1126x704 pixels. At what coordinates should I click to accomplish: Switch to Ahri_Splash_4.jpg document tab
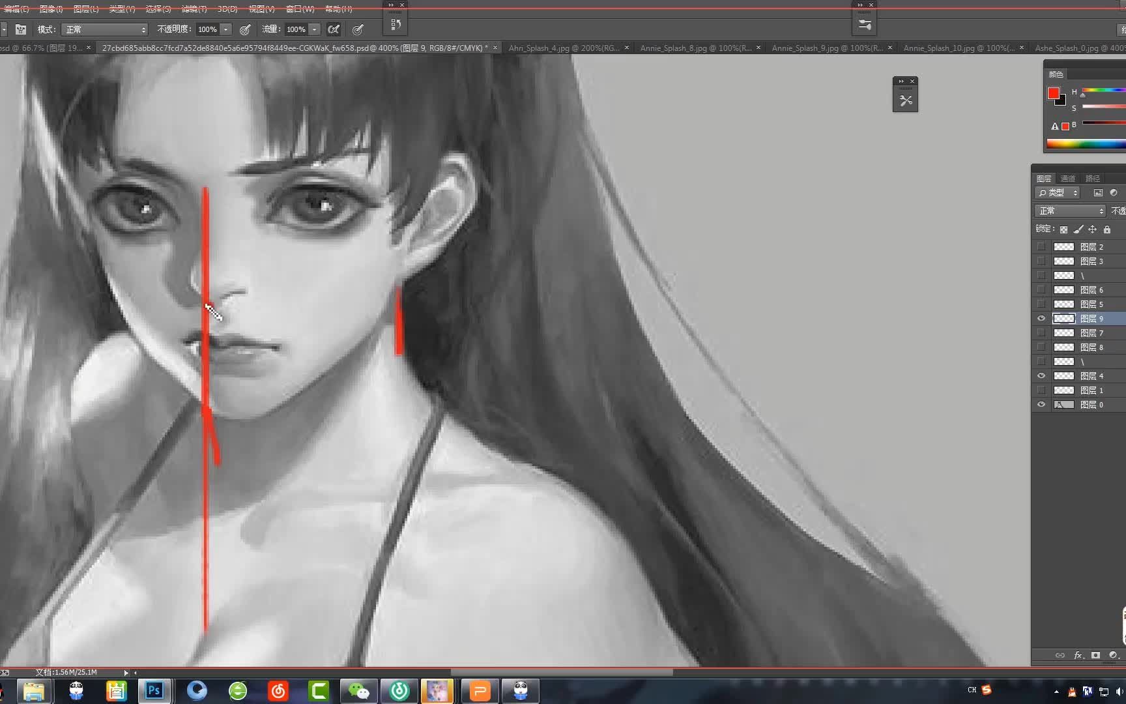564,48
